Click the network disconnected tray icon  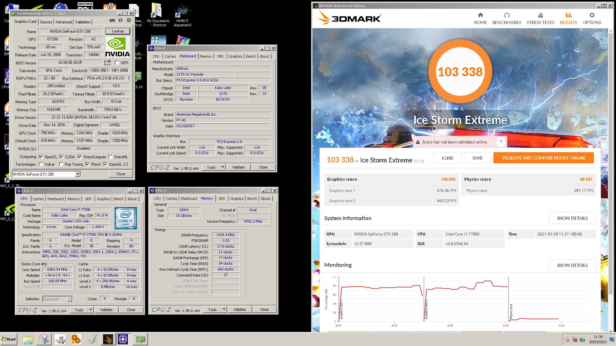click(575, 340)
